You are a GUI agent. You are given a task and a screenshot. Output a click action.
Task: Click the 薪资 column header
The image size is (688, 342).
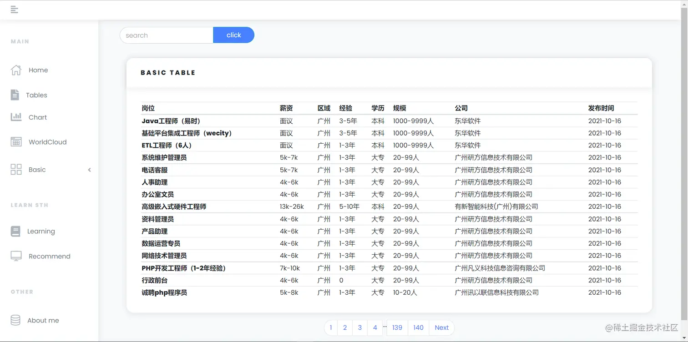click(x=286, y=108)
